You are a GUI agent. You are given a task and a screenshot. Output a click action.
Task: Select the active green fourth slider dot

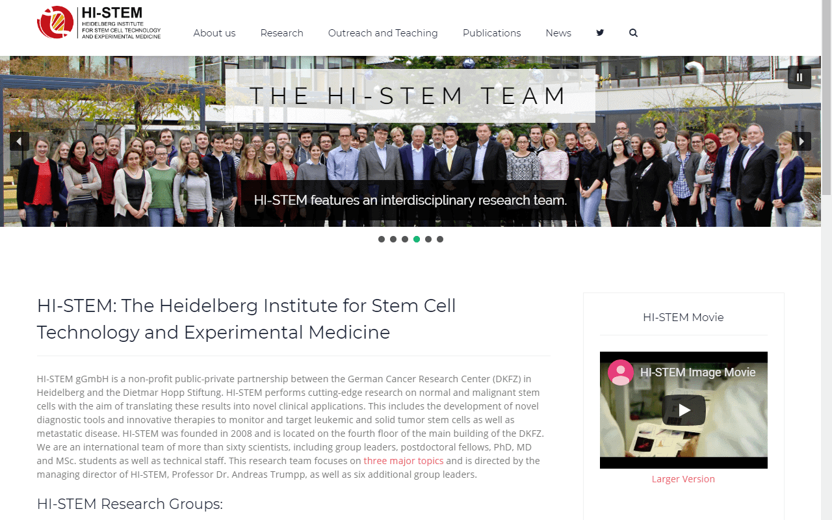[417, 239]
